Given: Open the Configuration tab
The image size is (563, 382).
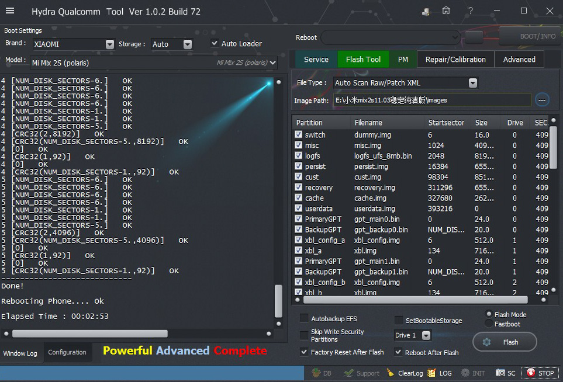Looking at the screenshot, I should [67, 352].
